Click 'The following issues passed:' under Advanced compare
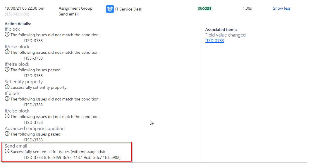Viewport: 311px width, 163px height. pos(36,134)
